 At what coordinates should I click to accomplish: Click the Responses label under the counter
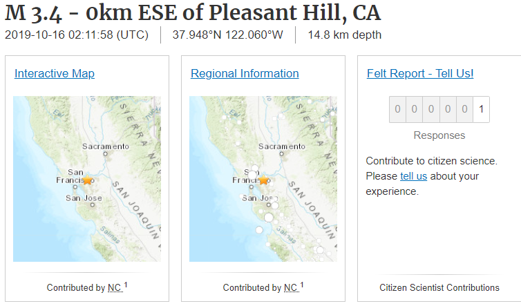point(439,135)
